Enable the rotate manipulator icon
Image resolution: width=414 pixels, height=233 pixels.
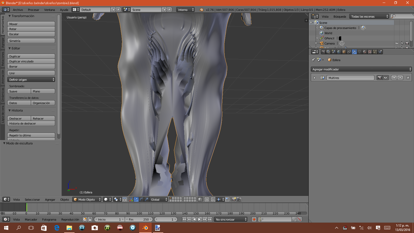tap(141, 199)
